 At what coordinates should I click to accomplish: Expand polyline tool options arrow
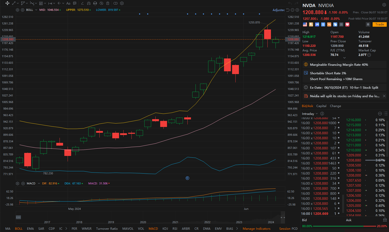27,3
